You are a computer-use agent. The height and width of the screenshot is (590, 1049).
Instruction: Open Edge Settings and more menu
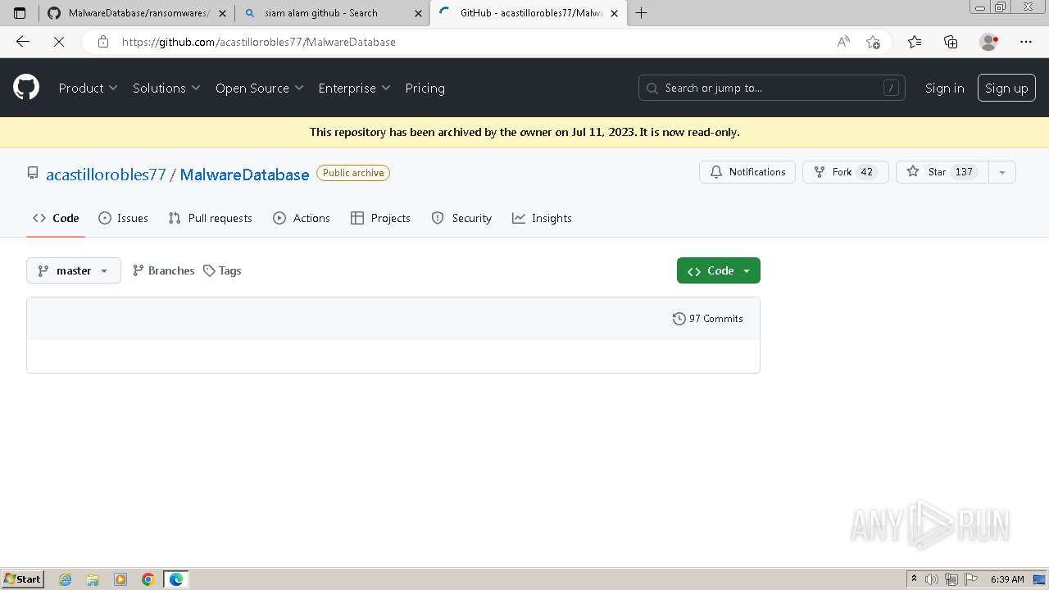click(x=1026, y=42)
